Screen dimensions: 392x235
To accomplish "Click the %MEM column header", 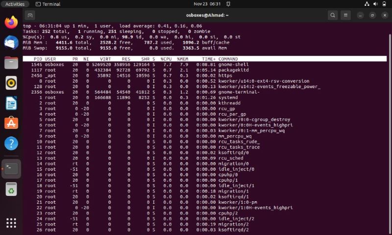I will coord(182,59).
